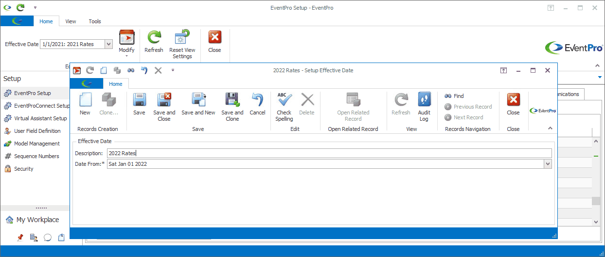605x257 pixels.
Task: Click the dotted splitter above My Workplace
Action: click(x=41, y=208)
